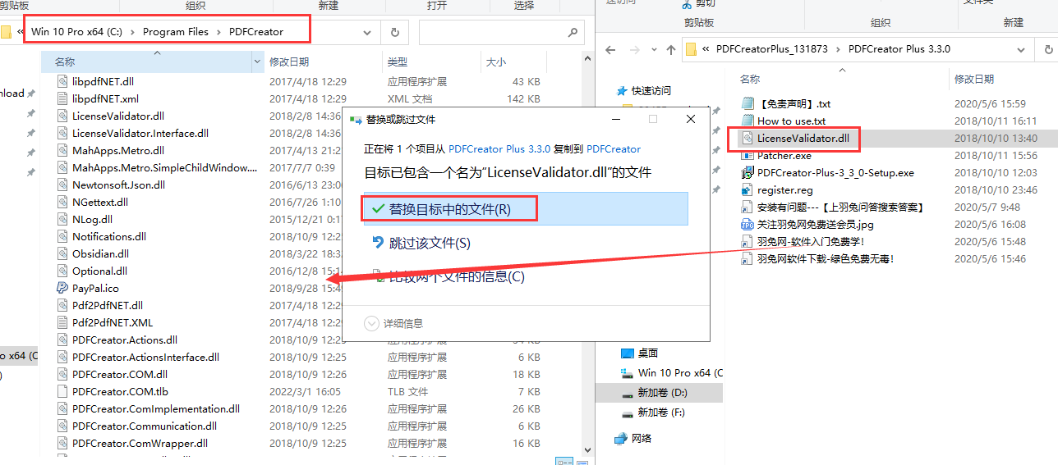Screen dimensions: 1058x465
Task: Select the PayPal.ico file icon
Action: coord(62,288)
